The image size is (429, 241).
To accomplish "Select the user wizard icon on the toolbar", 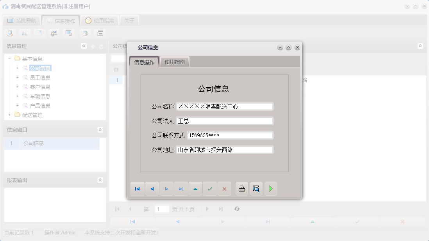I will click(54, 33).
